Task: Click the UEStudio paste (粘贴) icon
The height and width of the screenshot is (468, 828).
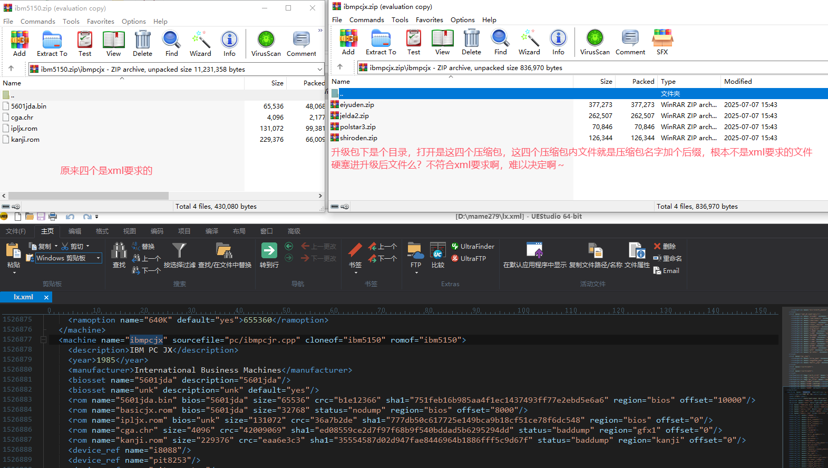Action: pos(14,251)
